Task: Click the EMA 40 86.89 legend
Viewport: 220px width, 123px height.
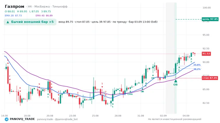Action: (44, 16)
